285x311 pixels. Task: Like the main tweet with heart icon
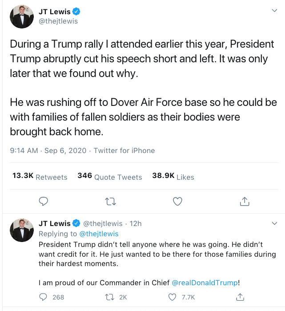pos(177,202)
